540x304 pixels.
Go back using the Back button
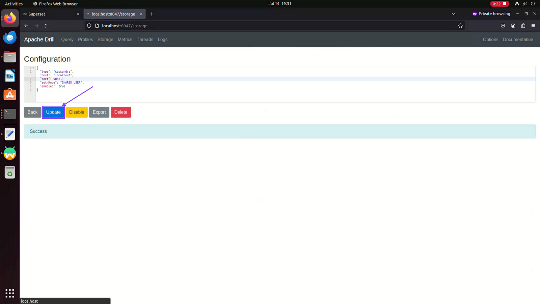pyautogui.click(x=32, y=112)
